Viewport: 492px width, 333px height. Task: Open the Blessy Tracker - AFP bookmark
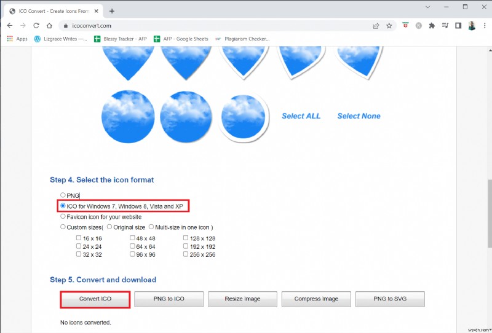(x=121, y=39)
